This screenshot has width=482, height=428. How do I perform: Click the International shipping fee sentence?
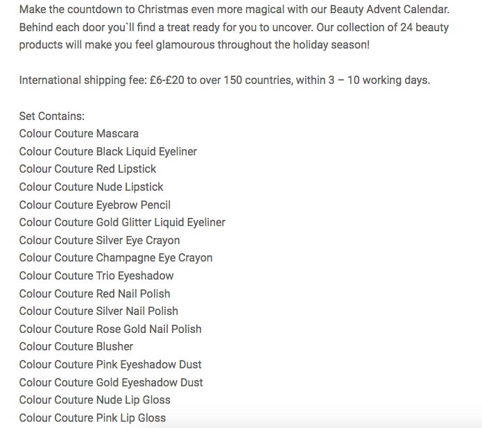click(225, 80)
